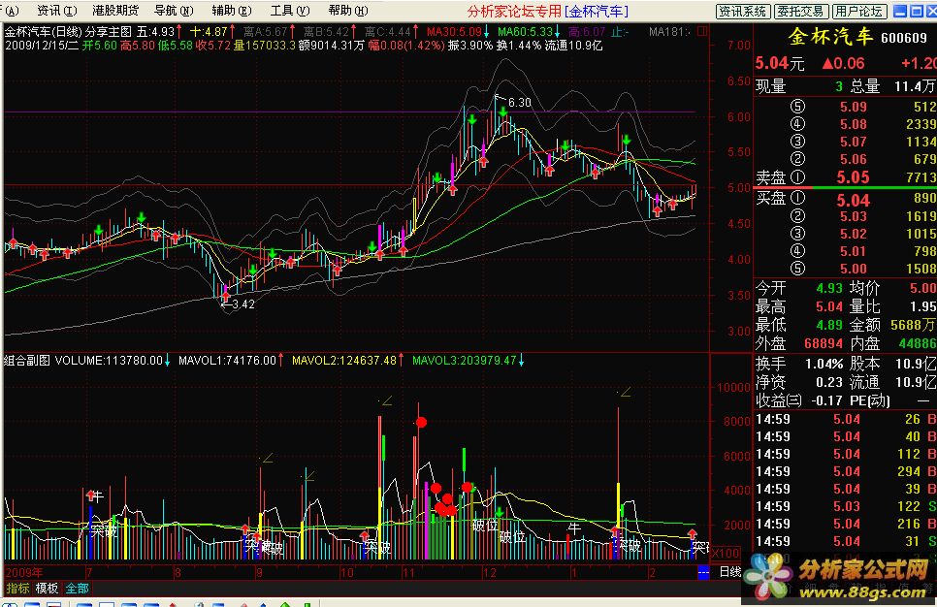Select buy level ④ price 5.01

[854, 251]
